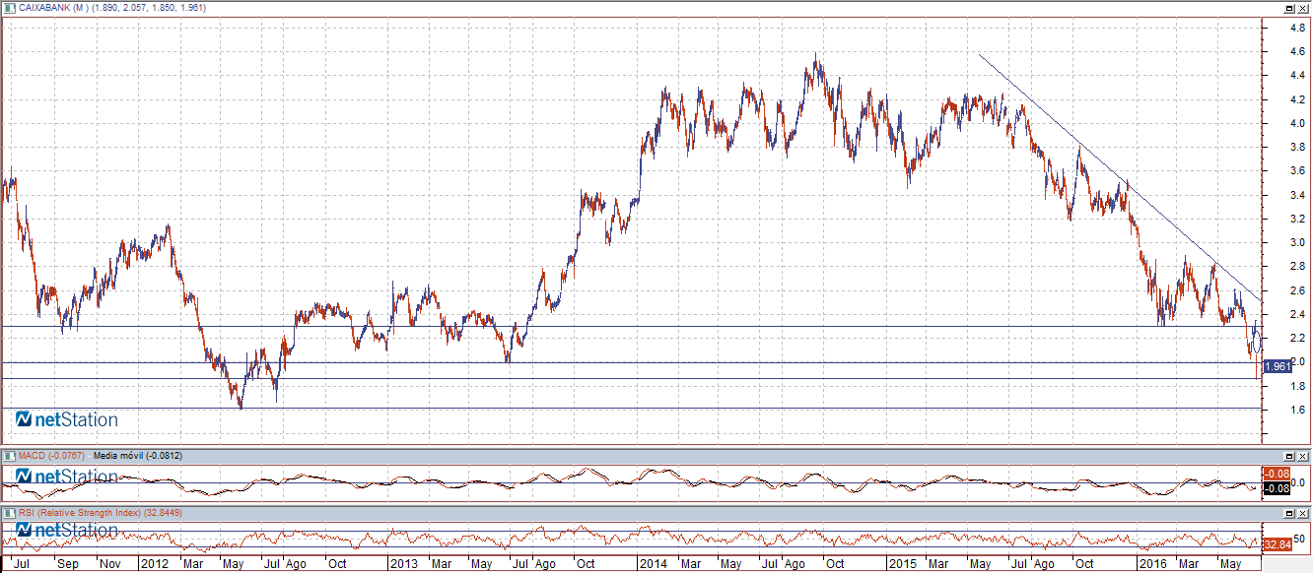Viewport: 1313px width, 573px height.
Task: Click the 2016 label on time axis
Action: [x=1150, y=565]
